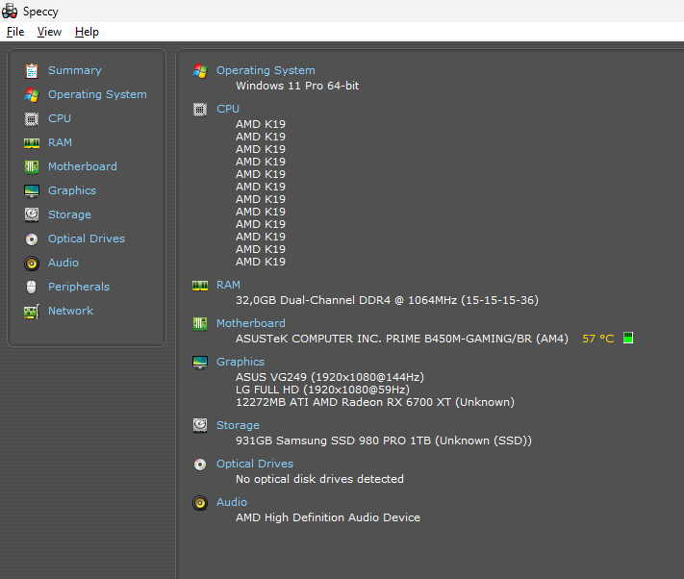Open the View menu
This screenshot has height=579, width=684.
[x=49, y=32]
